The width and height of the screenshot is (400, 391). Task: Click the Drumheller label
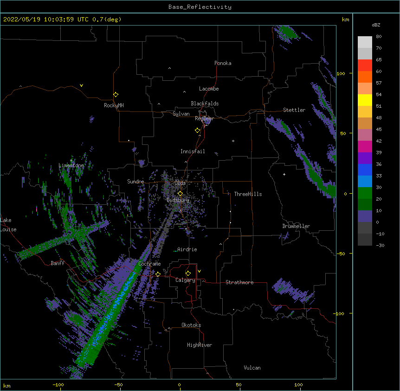[296, 226]
